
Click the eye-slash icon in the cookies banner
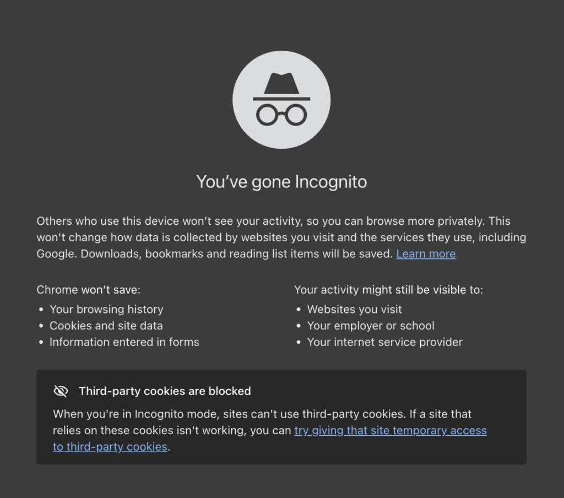click(x=61, y=391)
